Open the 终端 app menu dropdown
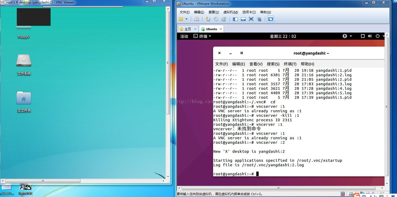 [202, 36]
